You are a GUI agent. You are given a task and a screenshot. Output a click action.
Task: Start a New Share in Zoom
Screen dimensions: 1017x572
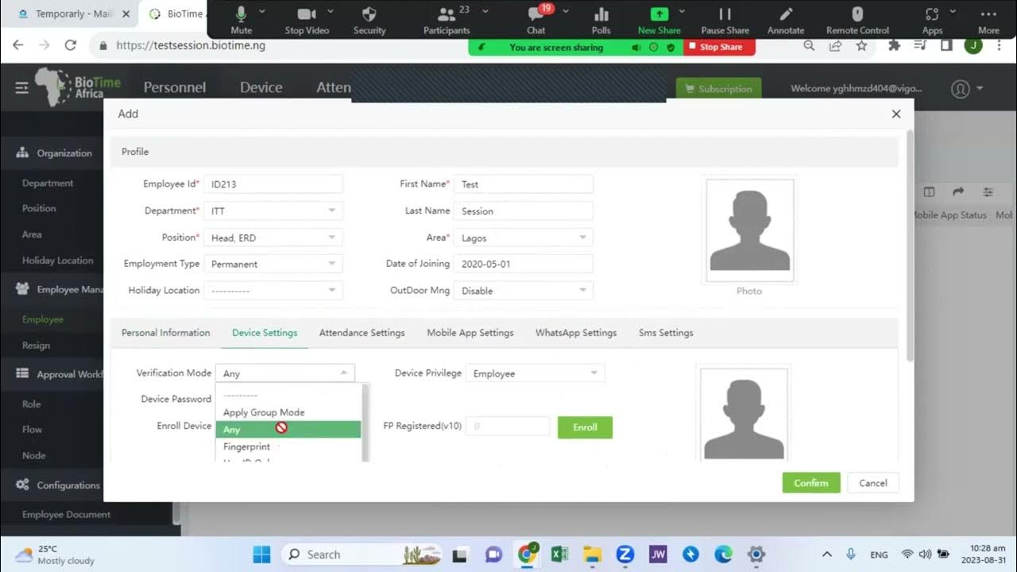(659, 19)
